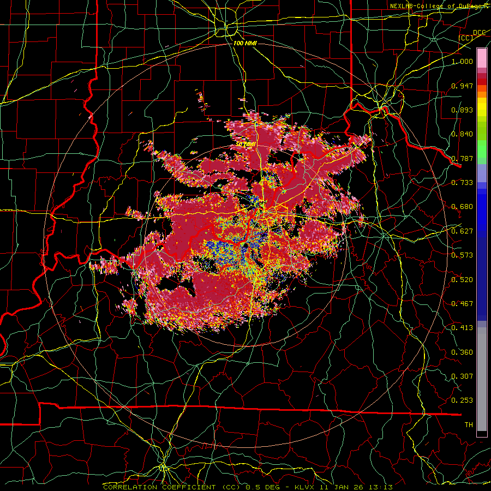Pick the lavender swatch near 0.733
491x491 pixels.
(482, 173)
